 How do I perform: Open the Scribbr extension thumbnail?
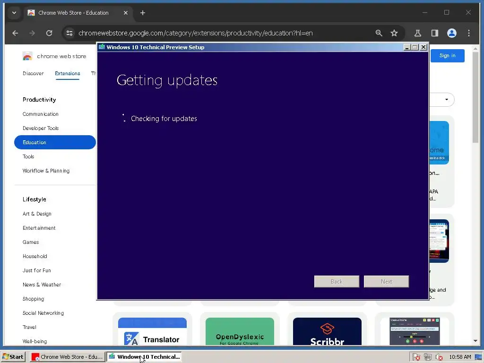327,331
